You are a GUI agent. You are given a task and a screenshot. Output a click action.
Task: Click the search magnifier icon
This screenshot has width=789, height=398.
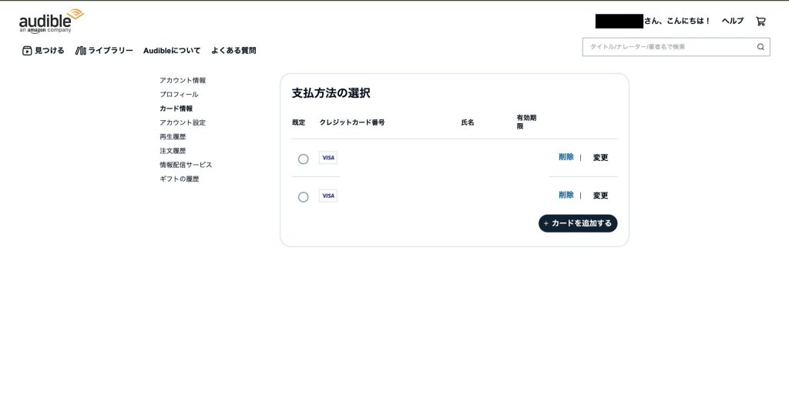pos(760,47)
